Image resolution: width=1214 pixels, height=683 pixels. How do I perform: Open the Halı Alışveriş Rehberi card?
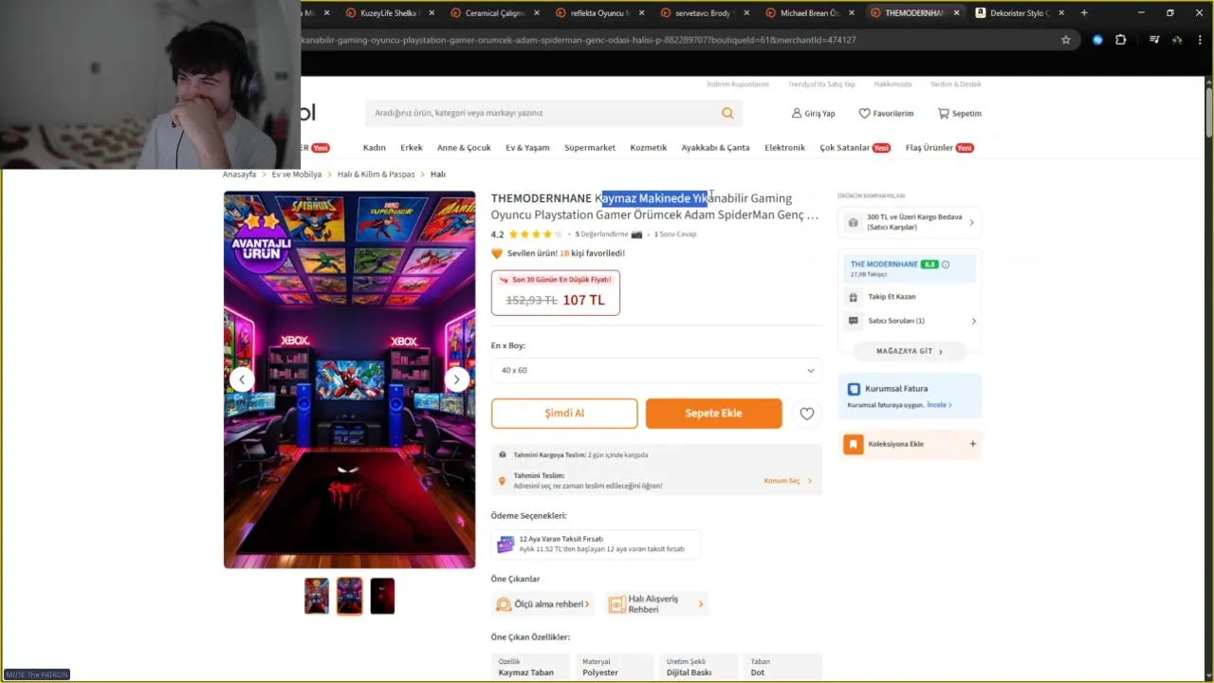(x=658, y=604)
